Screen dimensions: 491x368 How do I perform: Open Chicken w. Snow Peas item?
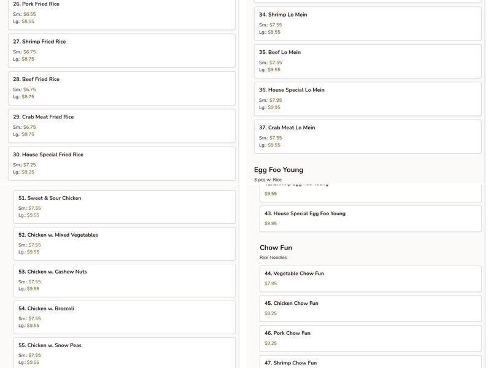pos(124,353)
